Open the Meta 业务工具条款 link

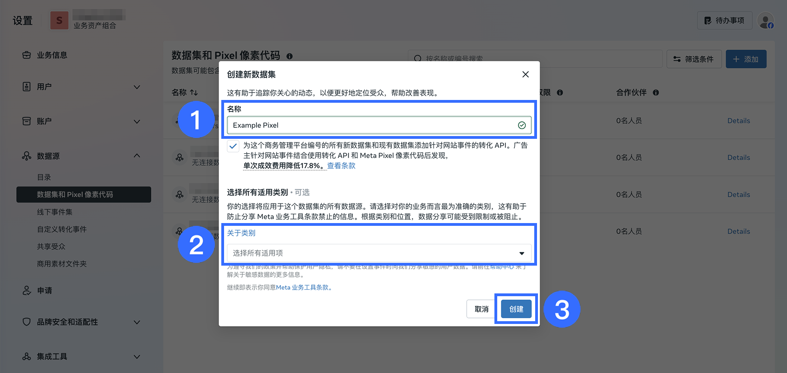tap(302, 287)
